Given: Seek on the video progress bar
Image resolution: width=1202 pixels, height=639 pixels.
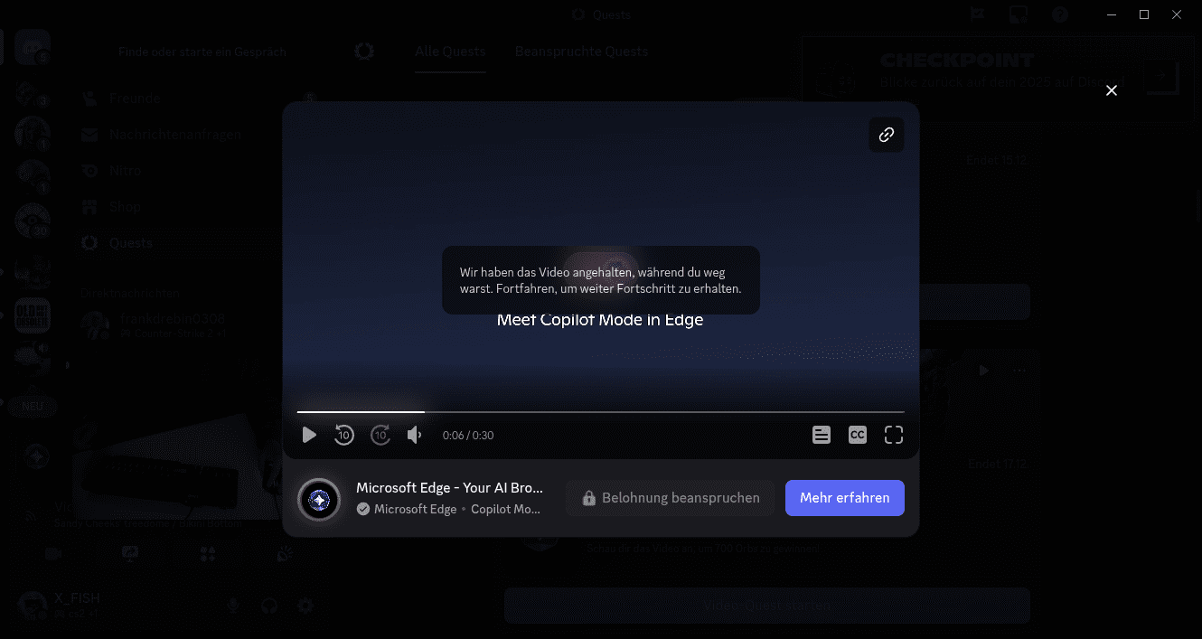Looking at the screenshot, I should point(600,412).
